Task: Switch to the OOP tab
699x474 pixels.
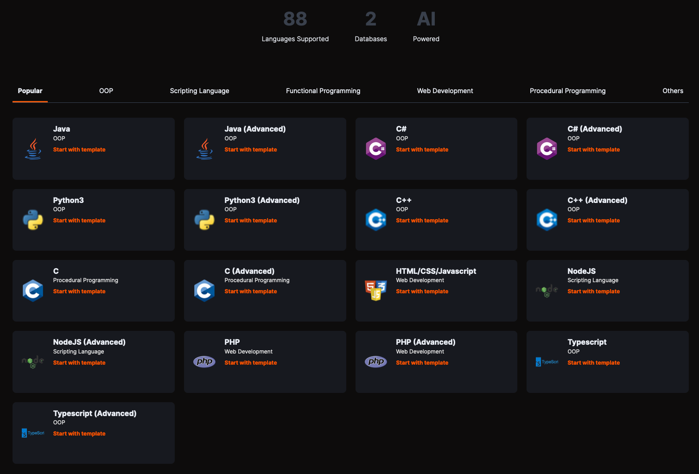Action: click(106, 91)
